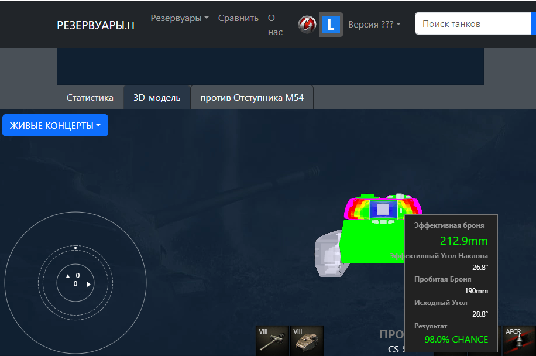The width and height of the screenshot is (536, 356).
Task: Select the tier VIII gun icon
Action: pos(272,340)
